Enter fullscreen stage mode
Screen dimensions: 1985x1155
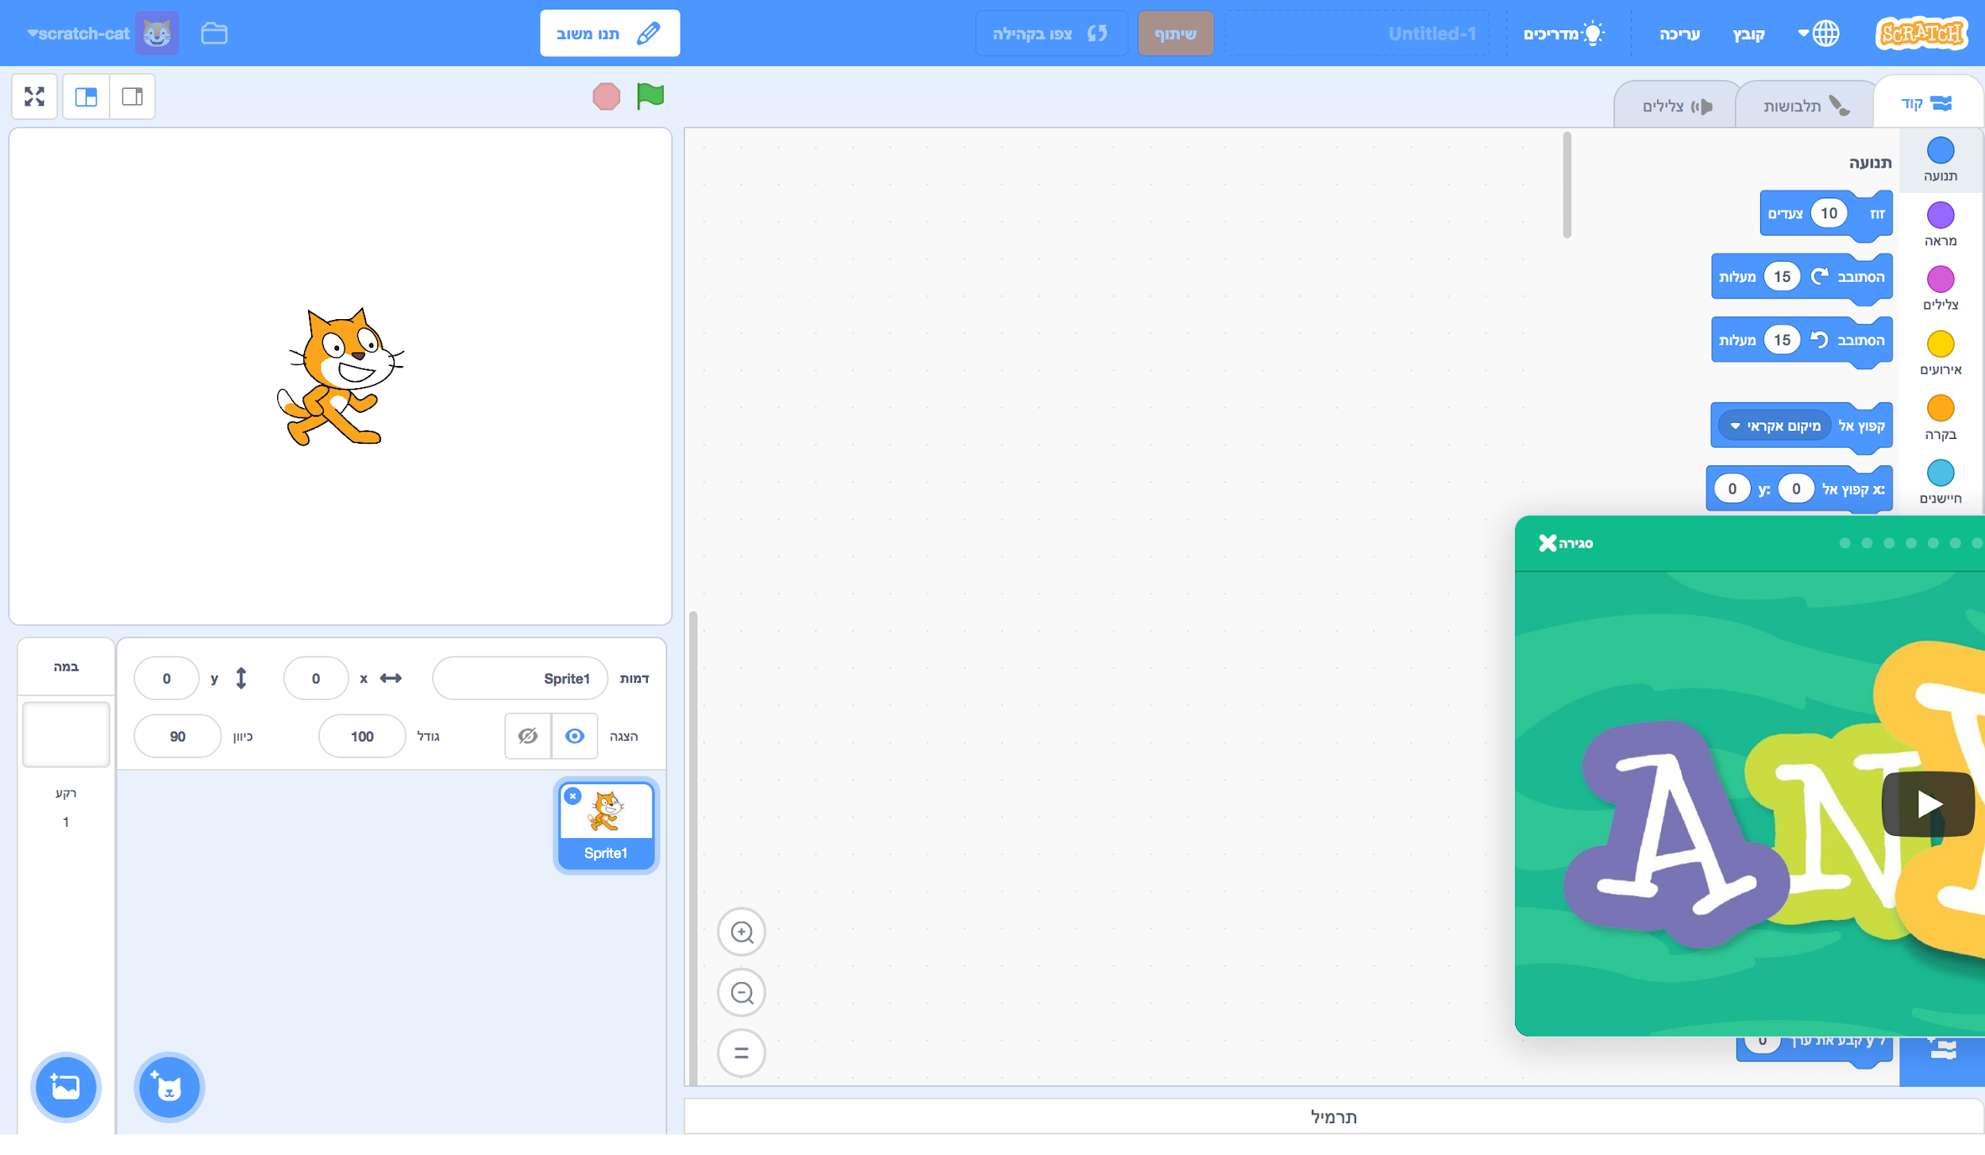(x=34, y=97)
